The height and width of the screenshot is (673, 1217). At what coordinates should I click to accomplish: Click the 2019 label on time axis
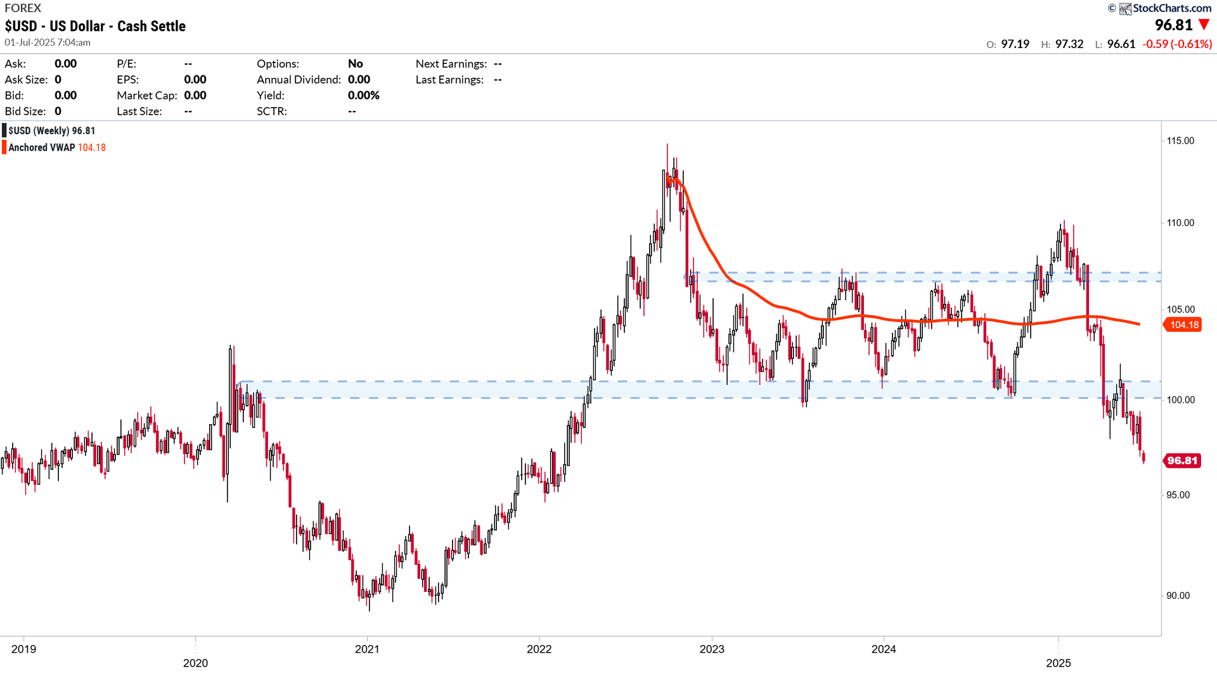tap(23, 649)
